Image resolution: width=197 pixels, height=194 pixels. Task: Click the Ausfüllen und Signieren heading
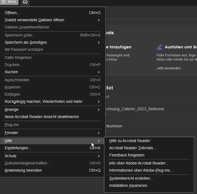[181, 47]
